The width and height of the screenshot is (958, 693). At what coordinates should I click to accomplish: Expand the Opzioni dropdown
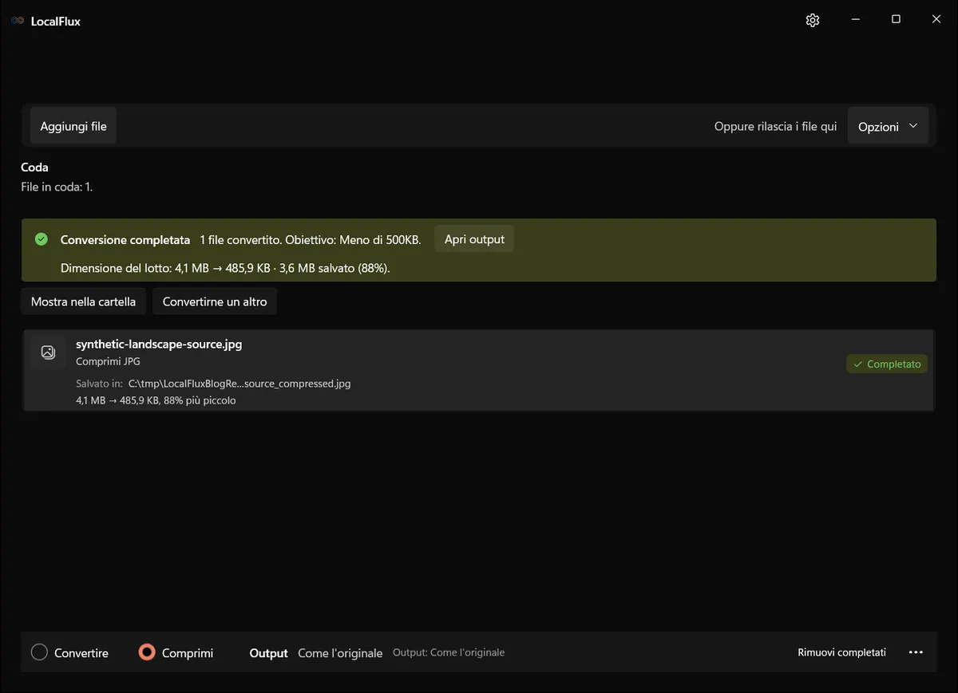tap(888, 126)
